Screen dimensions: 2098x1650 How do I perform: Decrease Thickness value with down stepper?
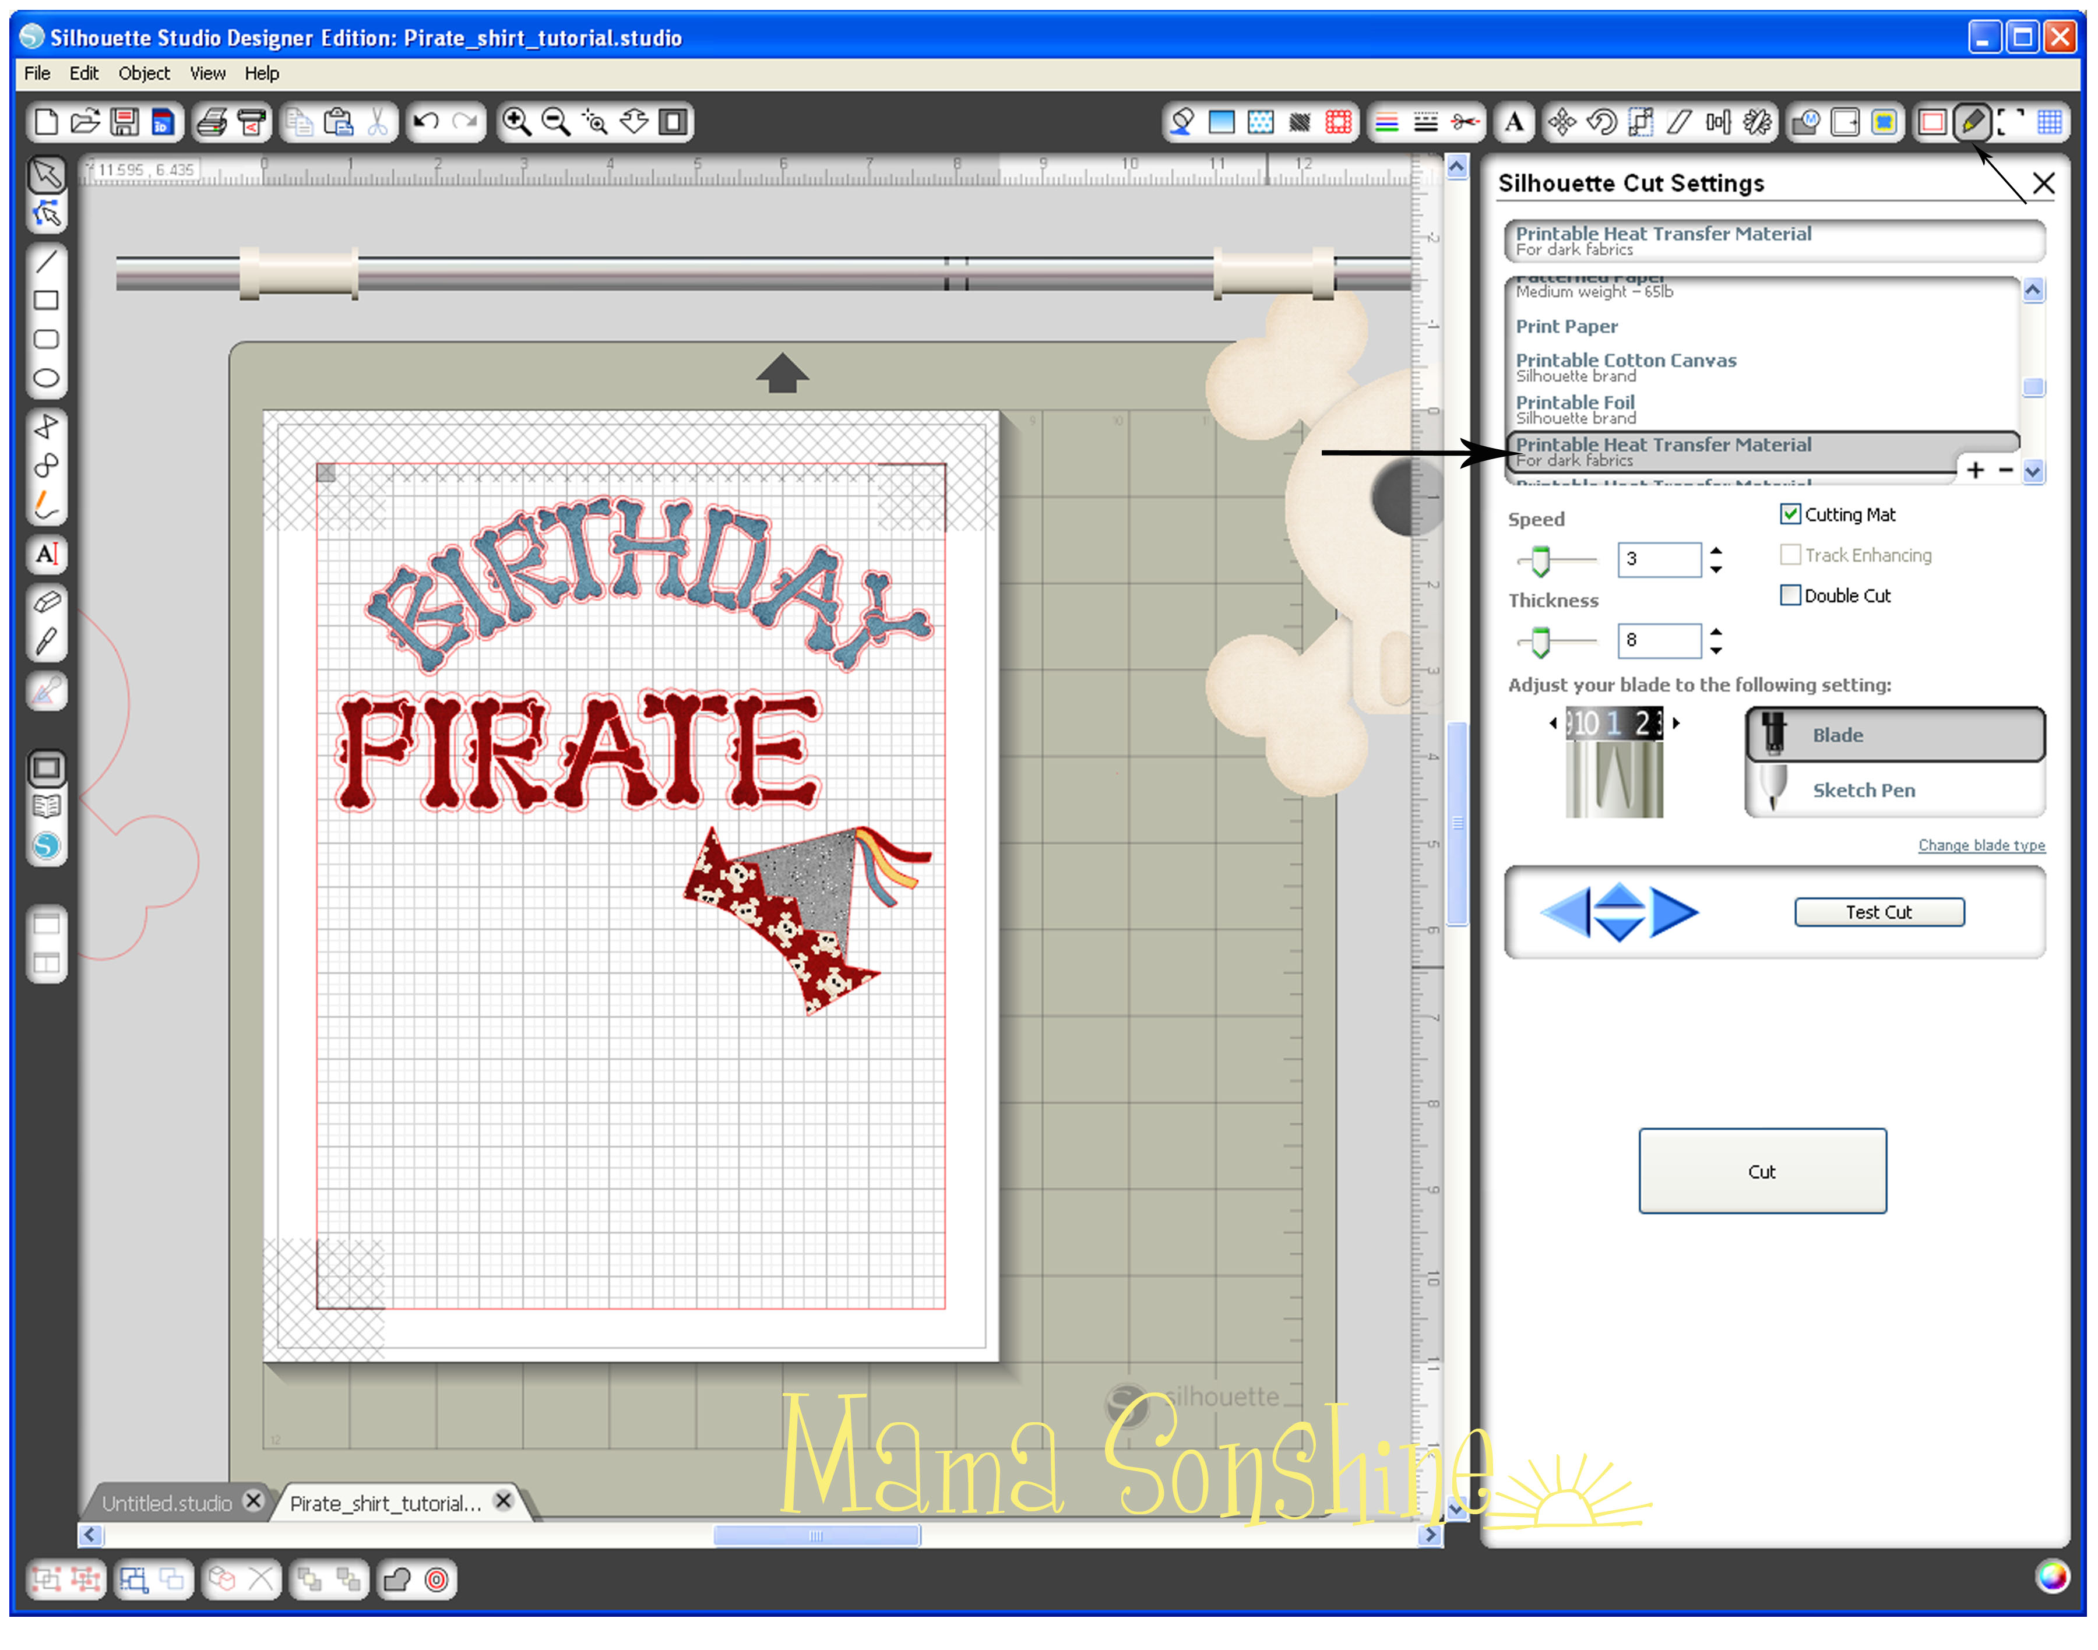pos(1716,650)
